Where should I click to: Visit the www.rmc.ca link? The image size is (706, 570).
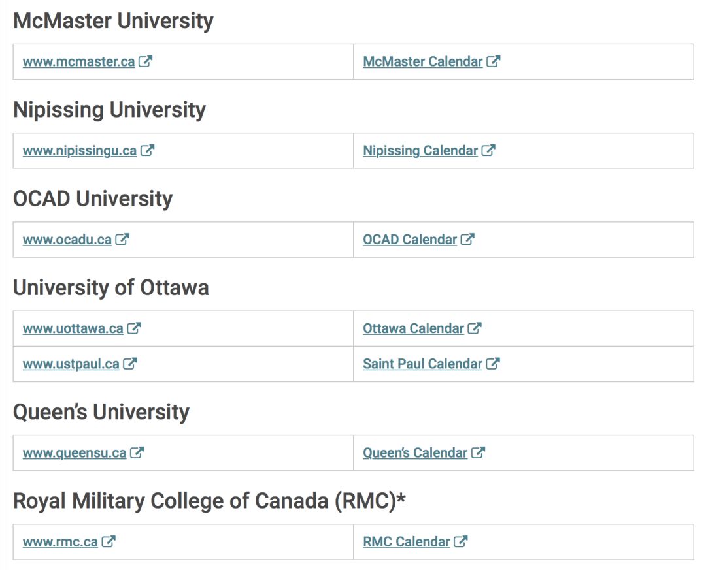point(60,542)
